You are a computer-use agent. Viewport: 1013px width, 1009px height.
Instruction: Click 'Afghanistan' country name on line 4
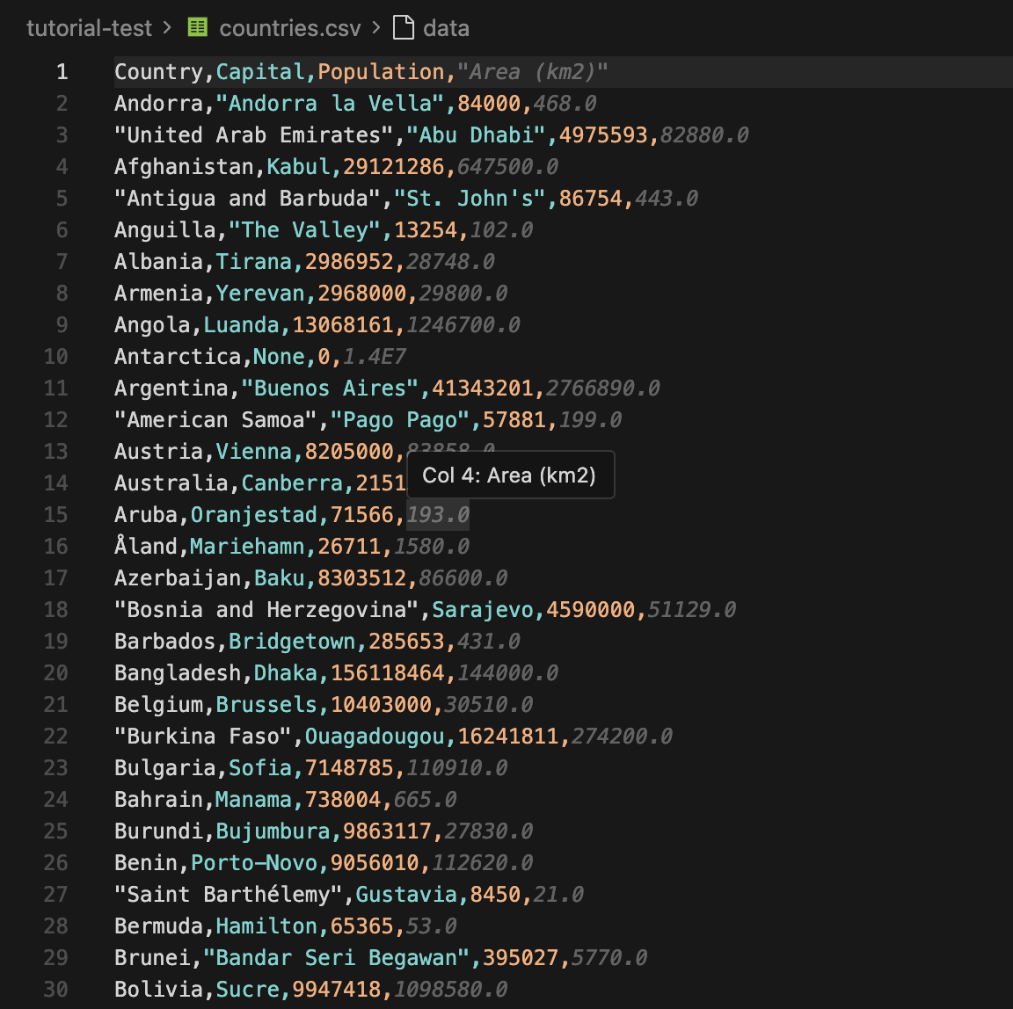184,166
